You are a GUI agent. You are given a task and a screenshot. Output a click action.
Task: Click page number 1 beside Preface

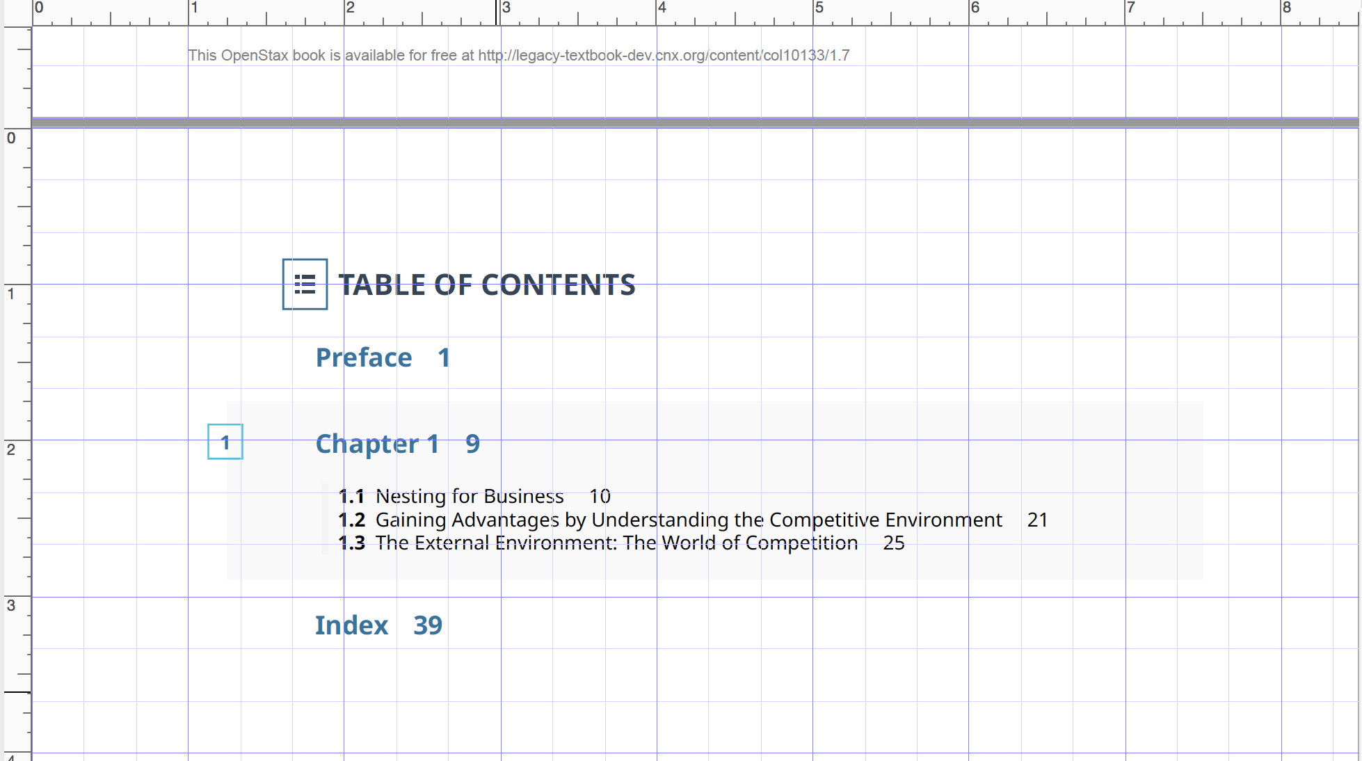coord(444,358)
